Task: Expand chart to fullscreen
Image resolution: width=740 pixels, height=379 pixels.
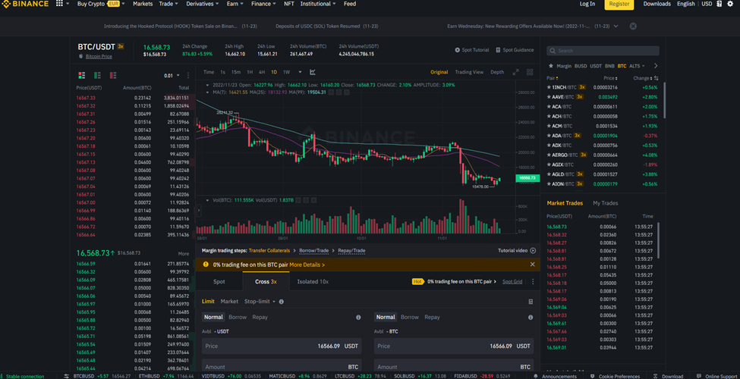Action: point(516,72)
